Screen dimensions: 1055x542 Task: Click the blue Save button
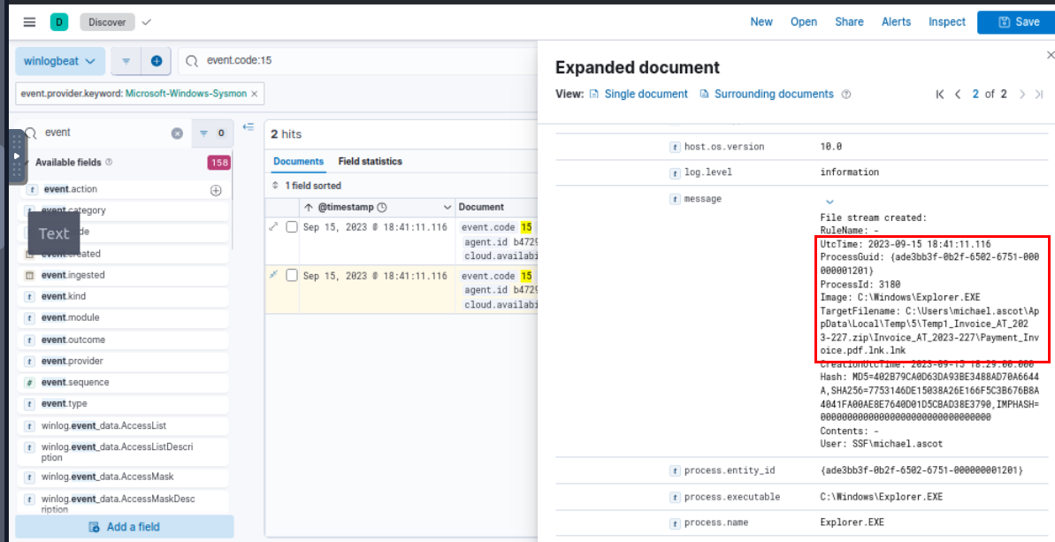click(x=1017, y=22)
